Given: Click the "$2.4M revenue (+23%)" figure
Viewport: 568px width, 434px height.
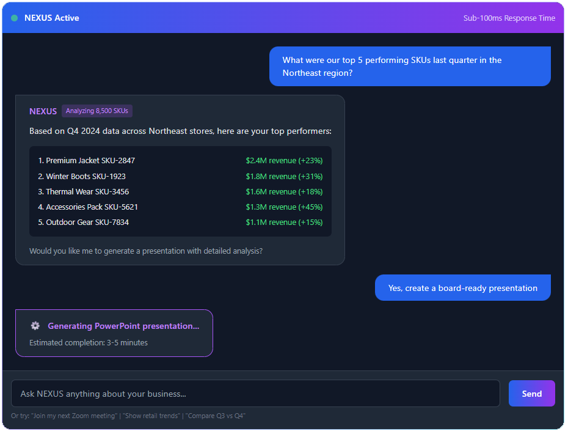Looking at the screenshot, I should [x=284, y=161].
